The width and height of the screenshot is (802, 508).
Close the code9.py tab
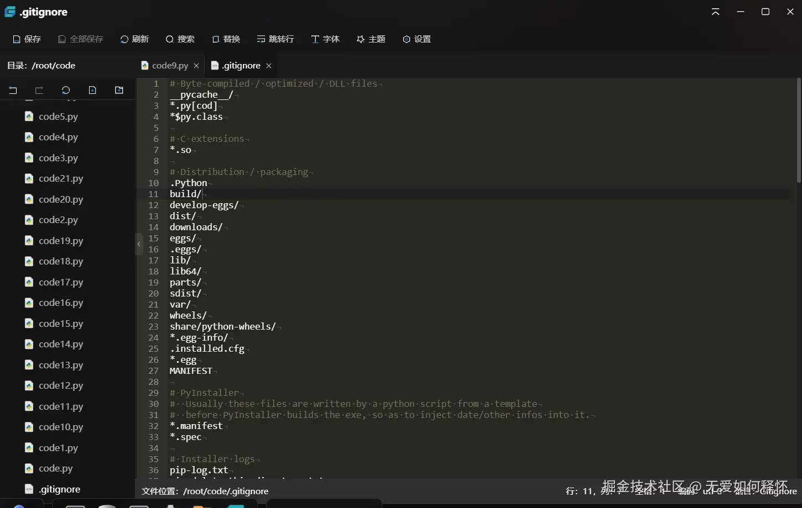[196, 66]
